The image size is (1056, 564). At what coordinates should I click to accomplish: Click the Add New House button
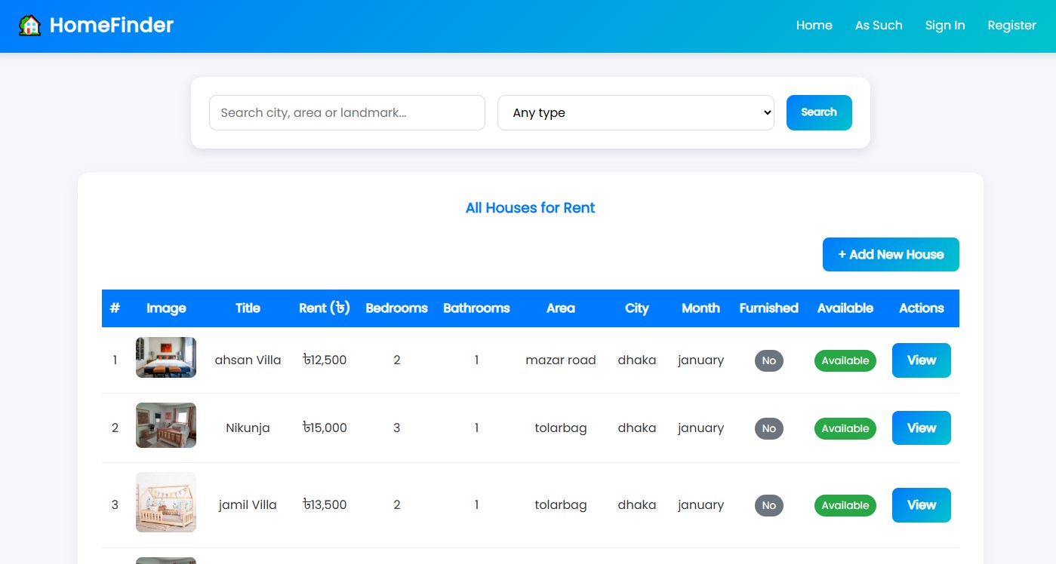click(891, 255)
